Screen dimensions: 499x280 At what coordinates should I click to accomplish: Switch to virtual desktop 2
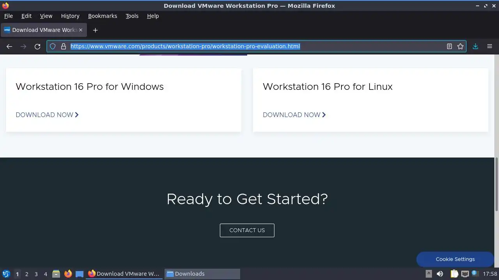[27, 274]
